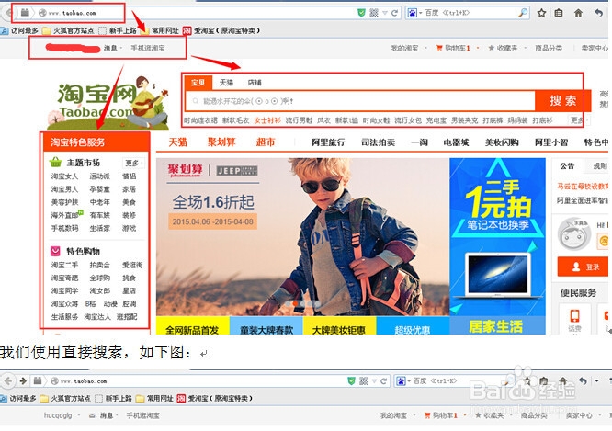This screenshot has width=612, height=431.
Task: Open 访问最多 bookmark in upper bookmarks bar
Action: 19,30
